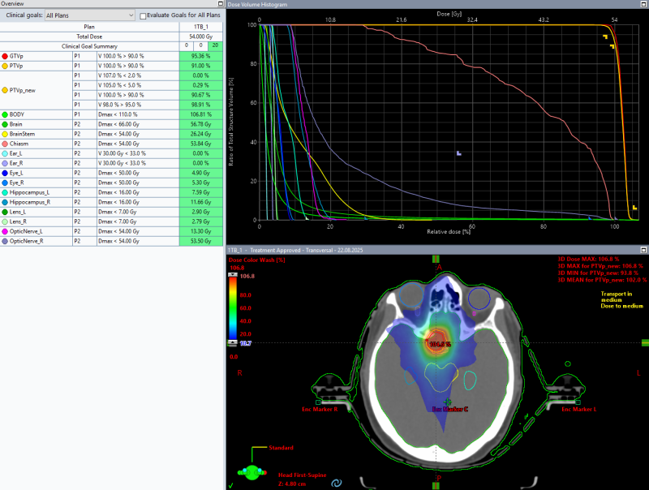This screenshot has width=649, height=490.
Task: Select the 1TB_1 Transversal view title bar
Action: point(292,251)
